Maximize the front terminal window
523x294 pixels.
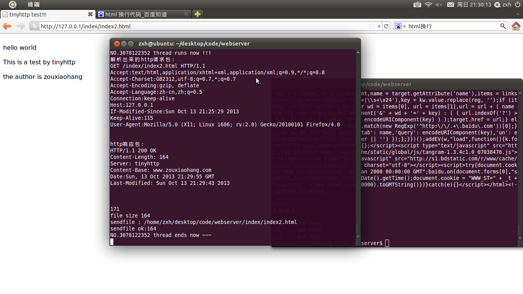point(131,44)
